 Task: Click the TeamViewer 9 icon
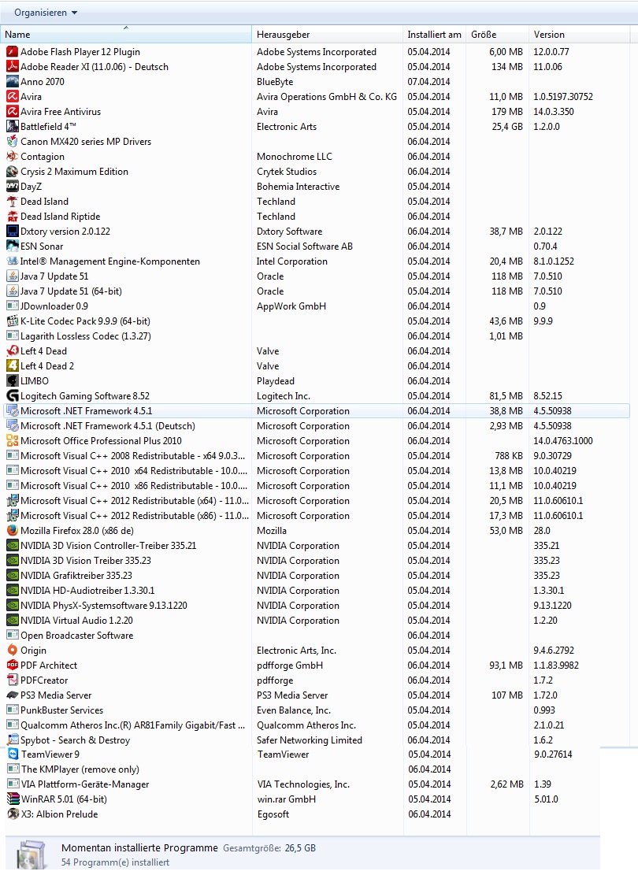(x=13, y=755)
